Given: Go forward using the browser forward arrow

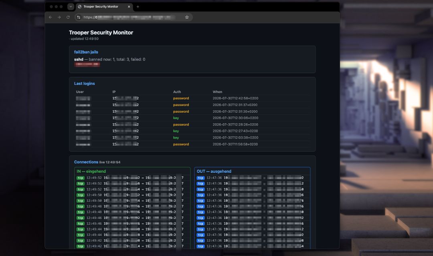Looking at the screenshot, I should click(59, 17).
